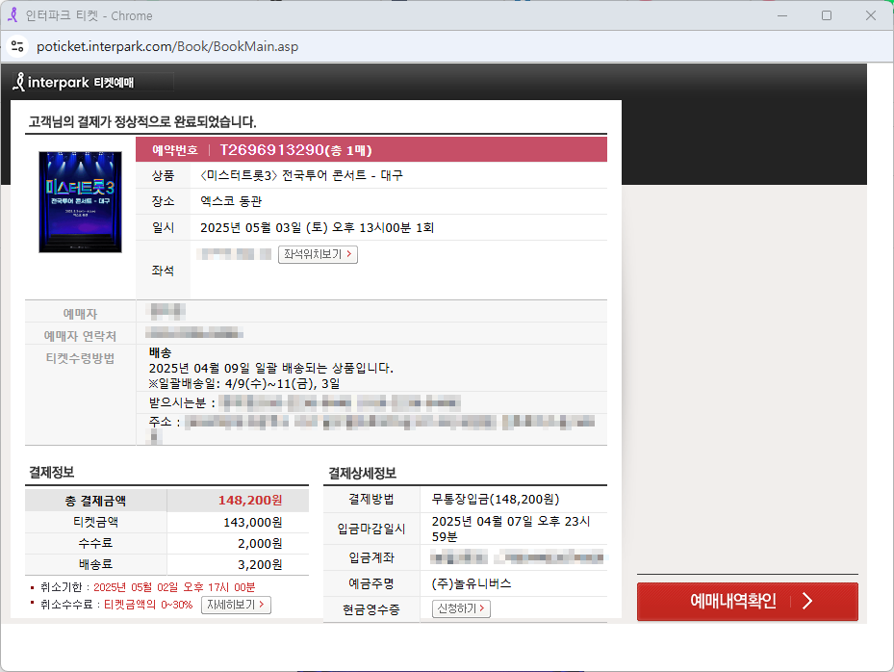Open the 예매내역확인 booking history button

click(747, 601)
